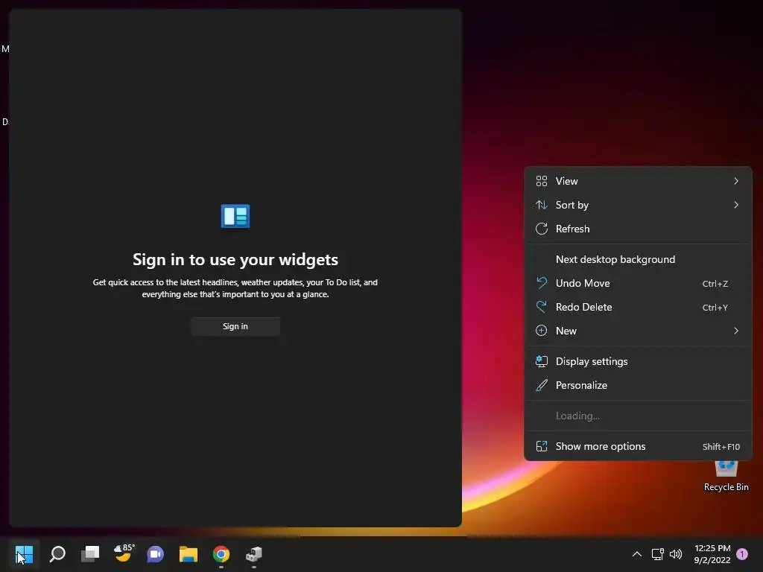Click the 85° weather widgets icon

[124, 553]
